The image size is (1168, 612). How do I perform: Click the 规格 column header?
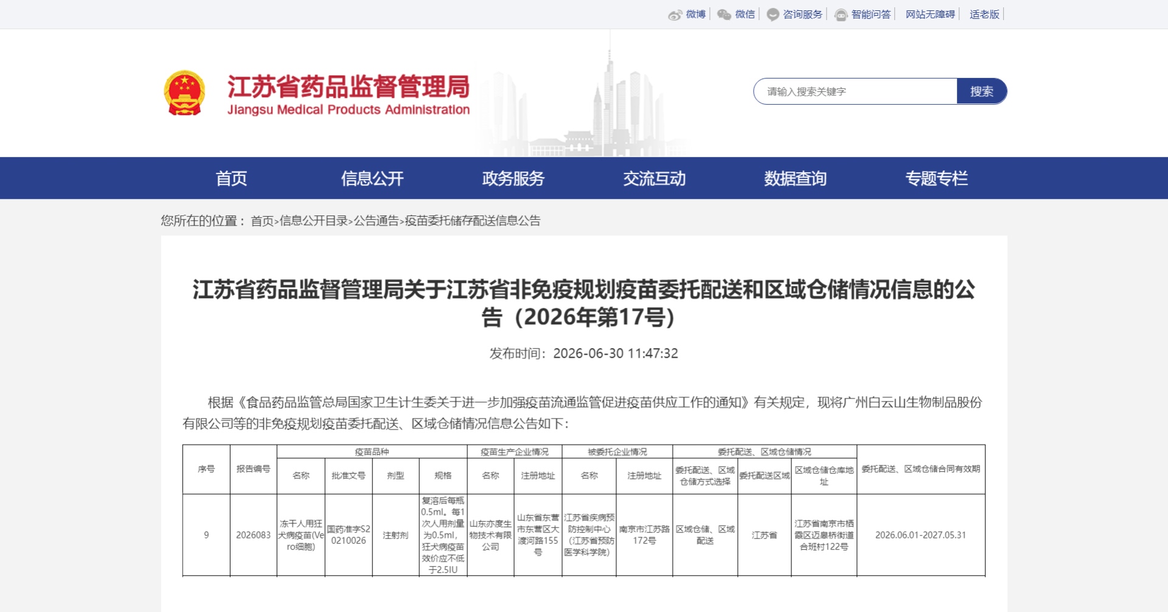pyautogui.click(x=443, y=476)
